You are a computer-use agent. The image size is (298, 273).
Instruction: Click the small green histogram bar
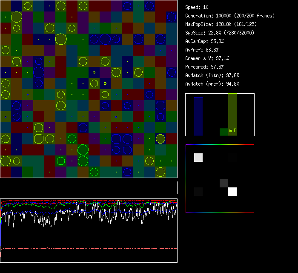(x=223, y=132)
